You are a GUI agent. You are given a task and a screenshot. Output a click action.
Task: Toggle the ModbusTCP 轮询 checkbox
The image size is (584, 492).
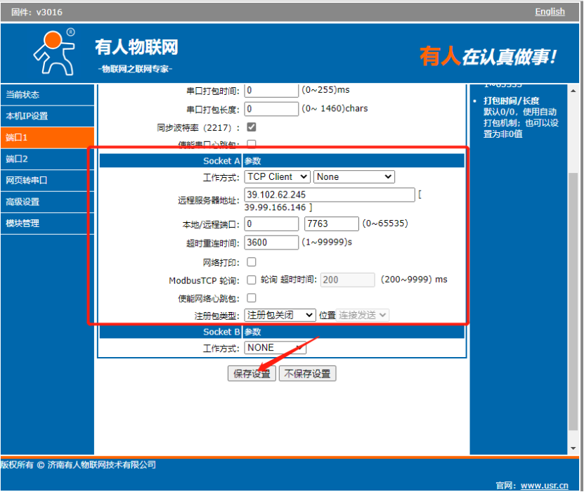click(252, 280)
